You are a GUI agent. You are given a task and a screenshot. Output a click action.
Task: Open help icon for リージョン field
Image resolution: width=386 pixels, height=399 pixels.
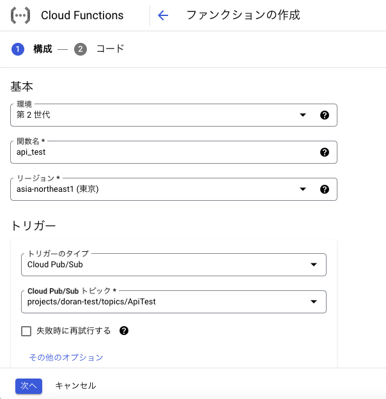325,189
